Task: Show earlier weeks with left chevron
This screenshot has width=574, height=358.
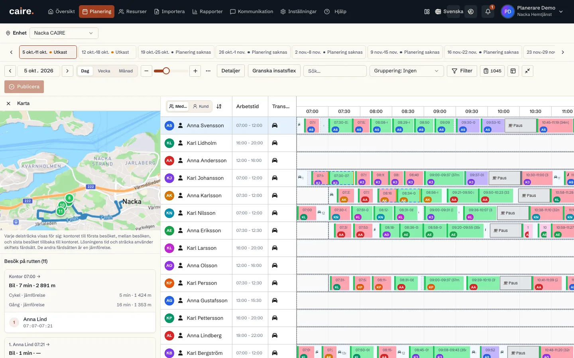Action: pyautogui.click(x=11, y=52)
